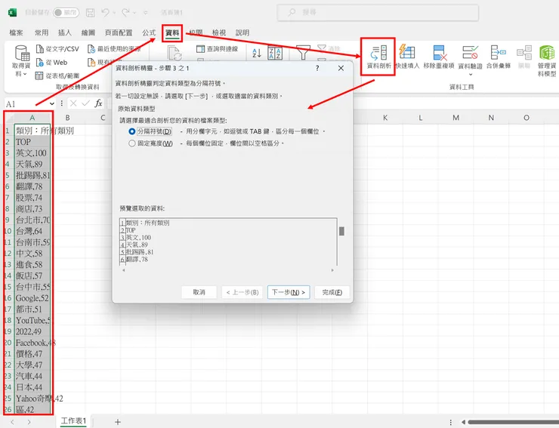Click the Undo arrow icon

[105, 13]
